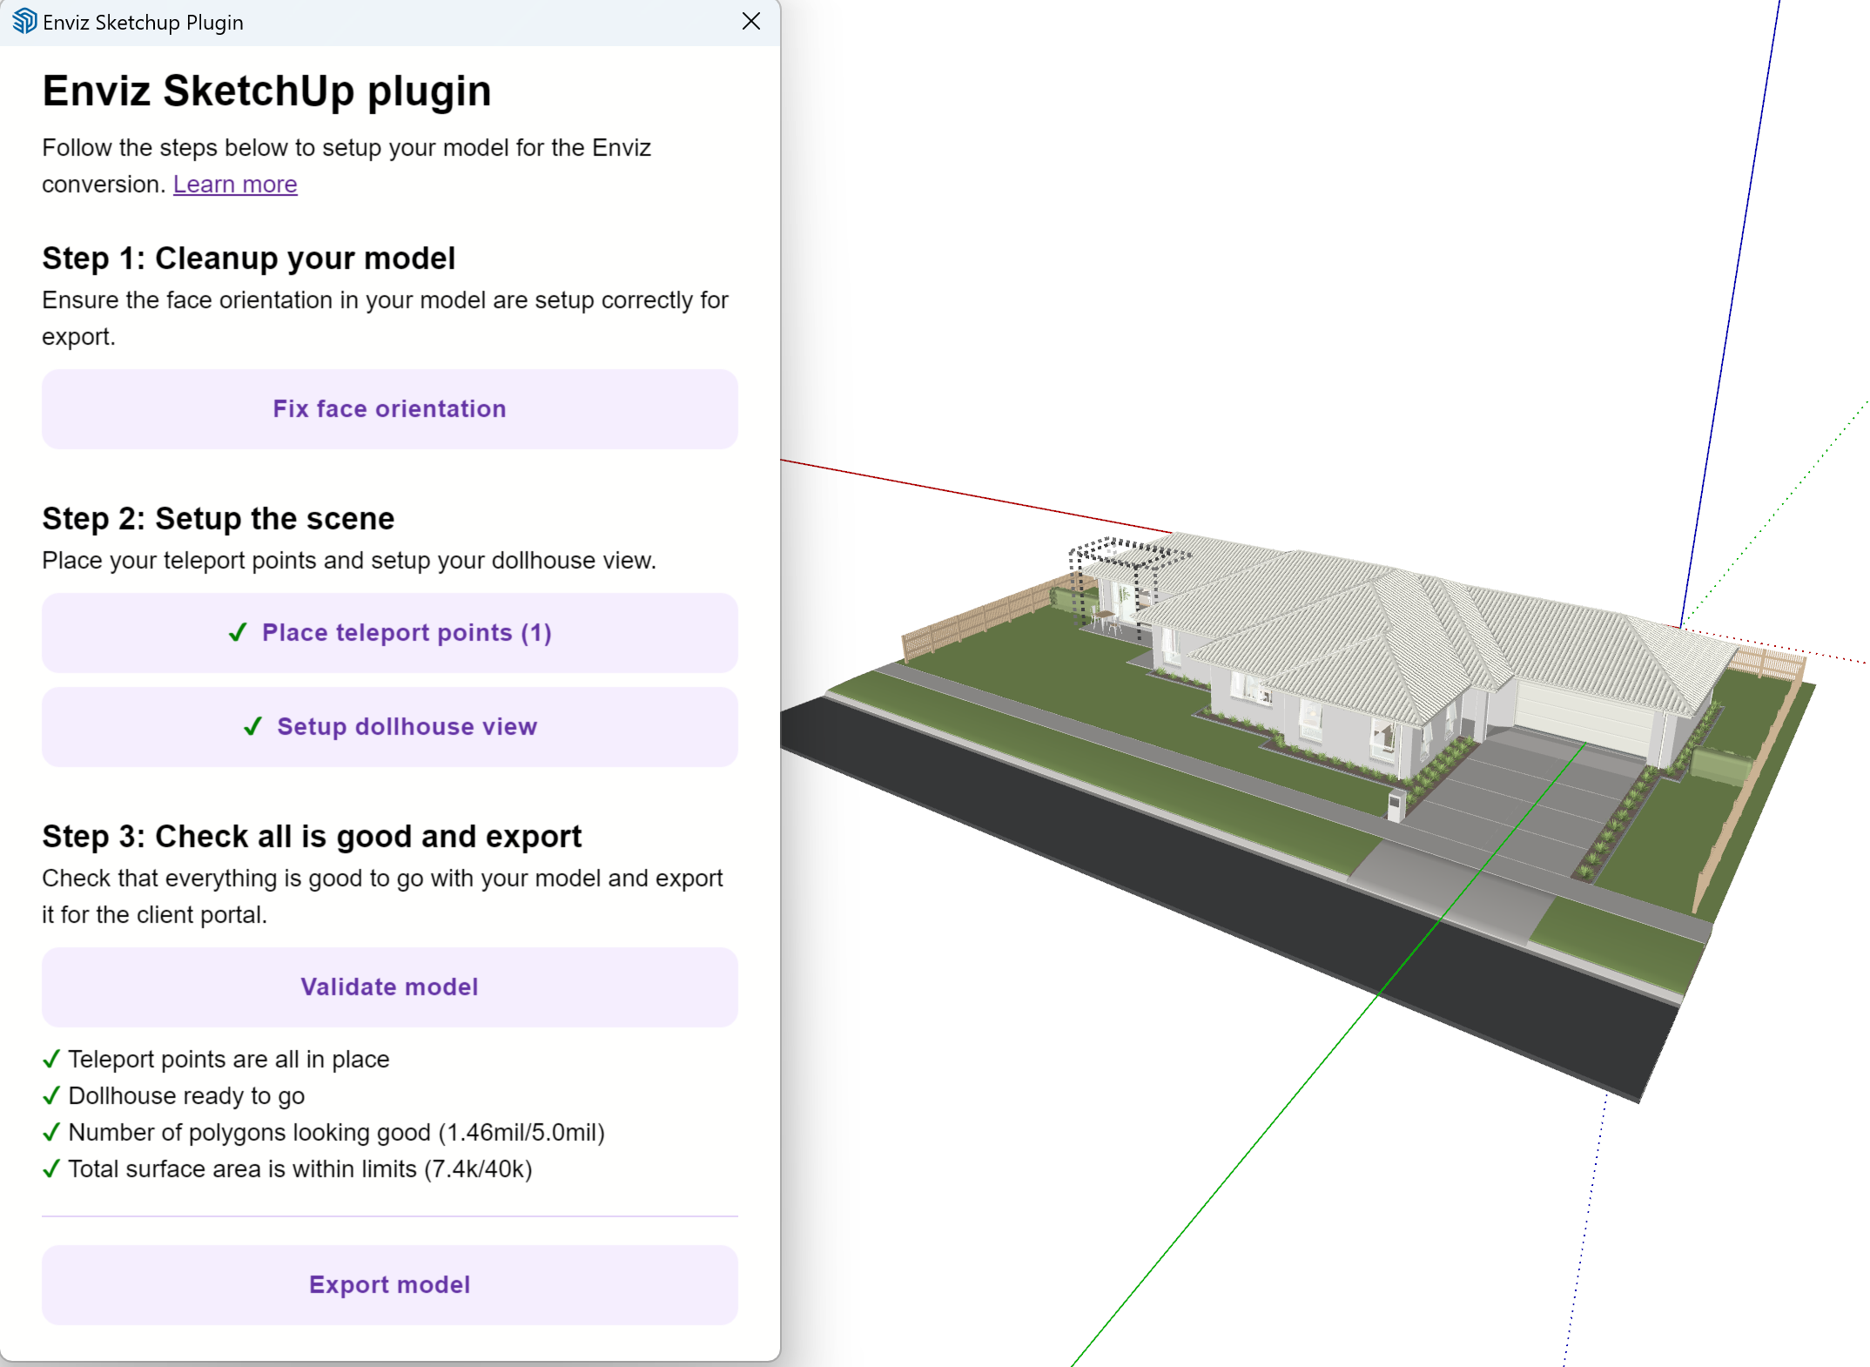
Task: Click "Step 2: Setup the scene" heading
Action: (218, 519)
